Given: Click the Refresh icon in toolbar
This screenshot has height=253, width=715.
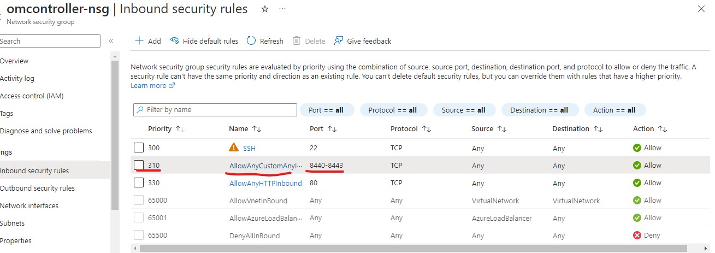Looking at the screenshot, I should point(251,41).
